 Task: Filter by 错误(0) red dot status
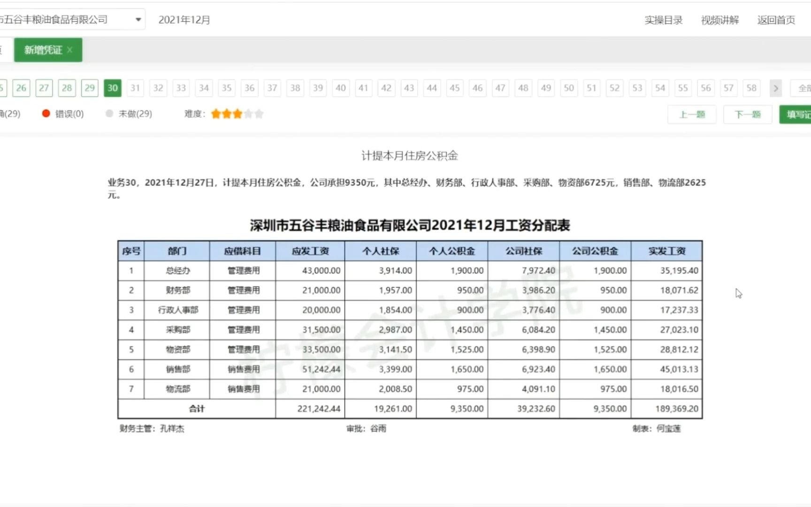coord(63,114)
